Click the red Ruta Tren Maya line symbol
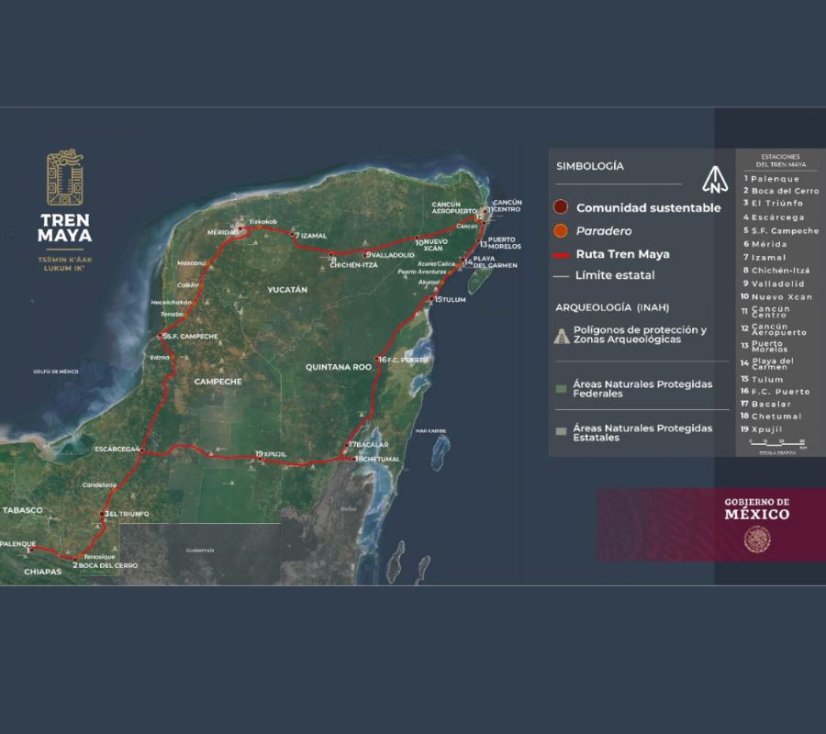826x734 pixels. point(561,255)
